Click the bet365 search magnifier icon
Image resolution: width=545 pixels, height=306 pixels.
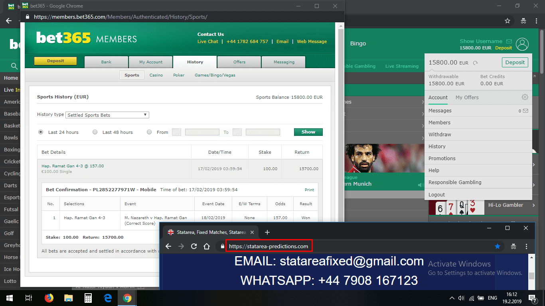14,66
